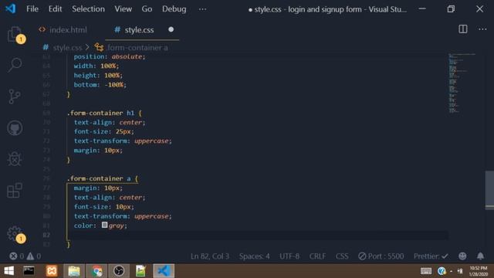Open the Debug menu
The image size is (494, 278).
pyautogui.click(x=174, y=8)
